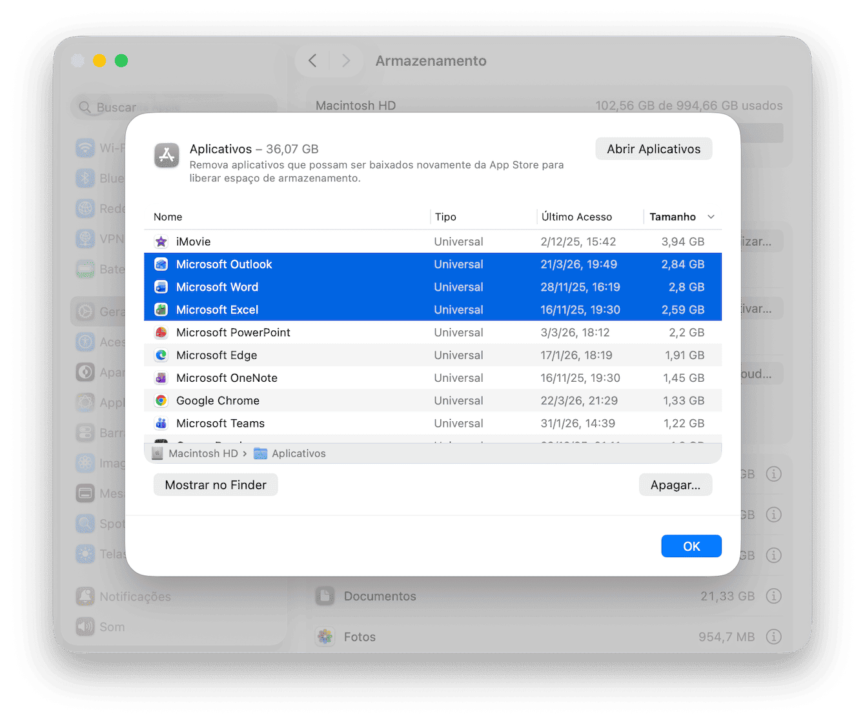Click Macintosh HD in the path bar
This screenshot has width=865, height=723.
click(x=203, y=453)
